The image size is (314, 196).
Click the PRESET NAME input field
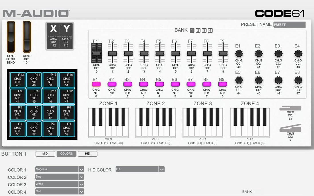tap(289, 25)
